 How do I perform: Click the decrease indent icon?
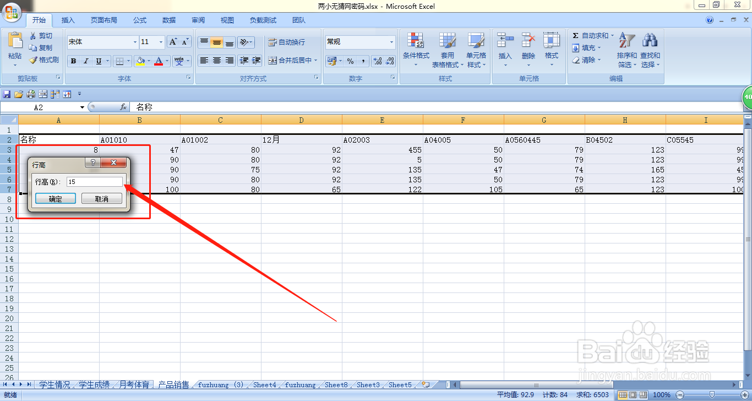click(244, 61)
